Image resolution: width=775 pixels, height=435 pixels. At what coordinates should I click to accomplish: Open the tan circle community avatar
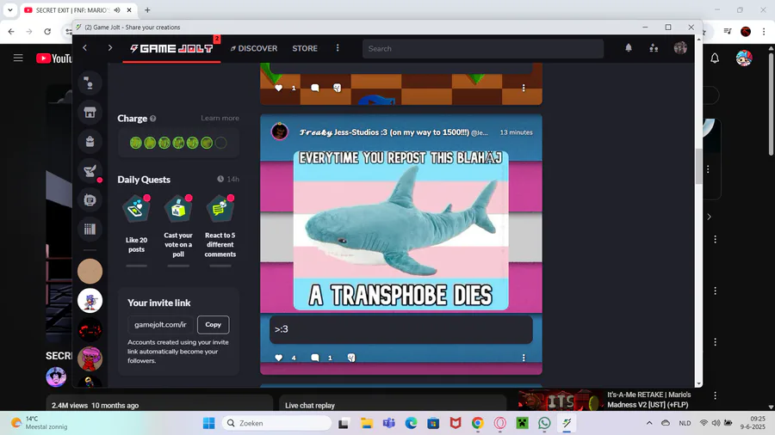[x=90, y=272]
